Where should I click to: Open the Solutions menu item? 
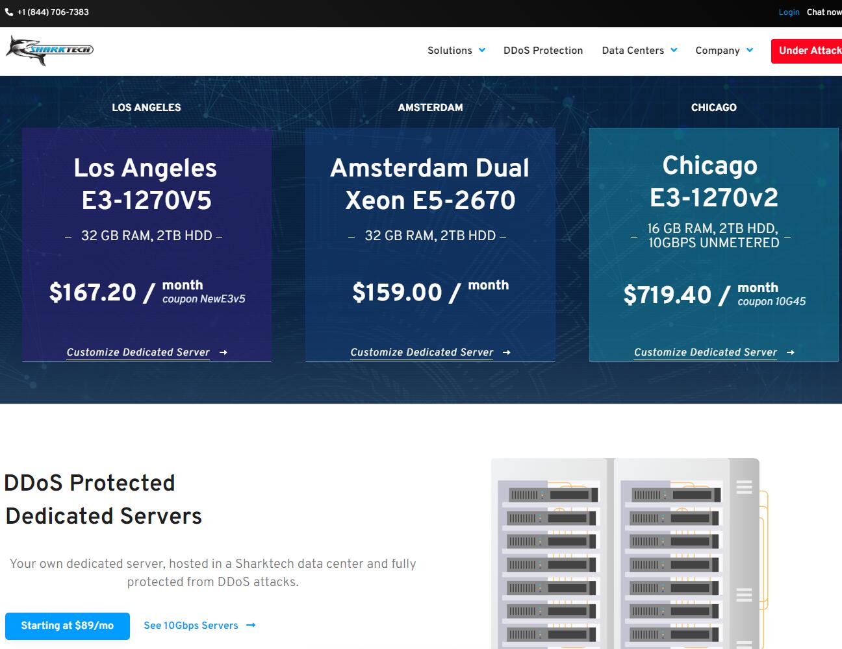click(x=450, y=51)
